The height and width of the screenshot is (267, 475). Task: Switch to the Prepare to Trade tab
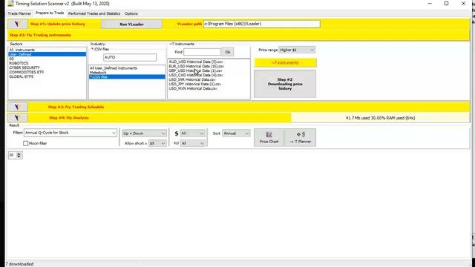50,13
